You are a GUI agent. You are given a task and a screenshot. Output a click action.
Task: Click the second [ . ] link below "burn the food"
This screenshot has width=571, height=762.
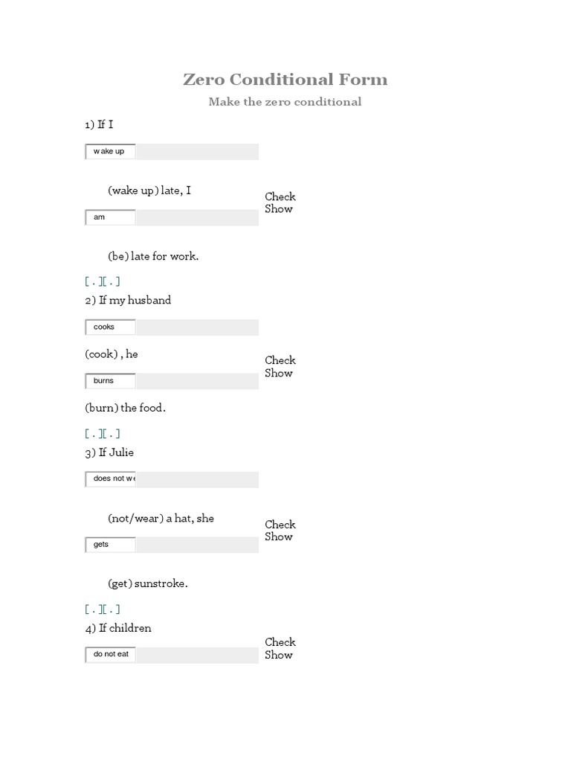pyautogui.click(x=112, y=433)
